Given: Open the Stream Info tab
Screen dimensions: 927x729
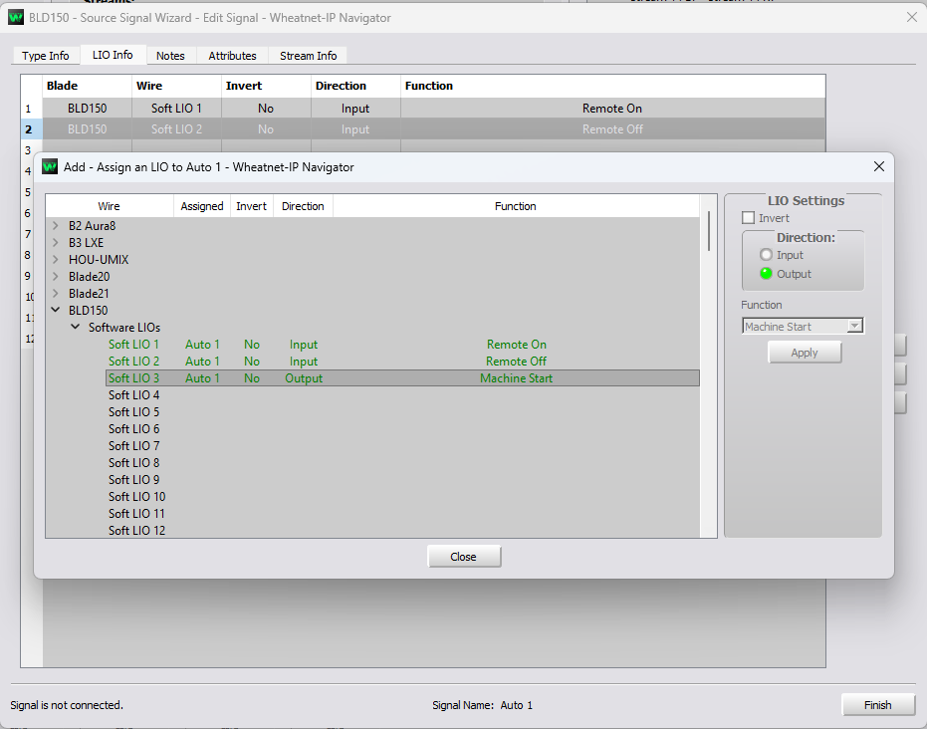Looking at the screenshot, I should [x=308, y=56].
